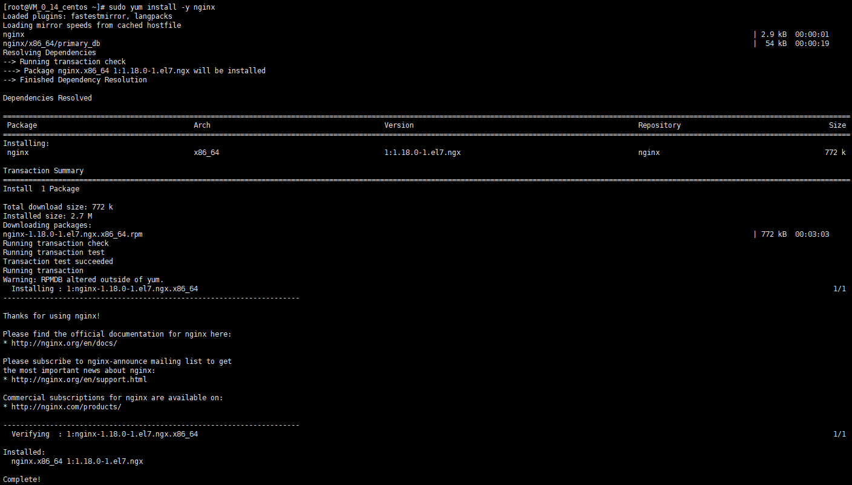
Task: Click the '2.9 kB 00:00:01' download status
Action: [795, 35]
